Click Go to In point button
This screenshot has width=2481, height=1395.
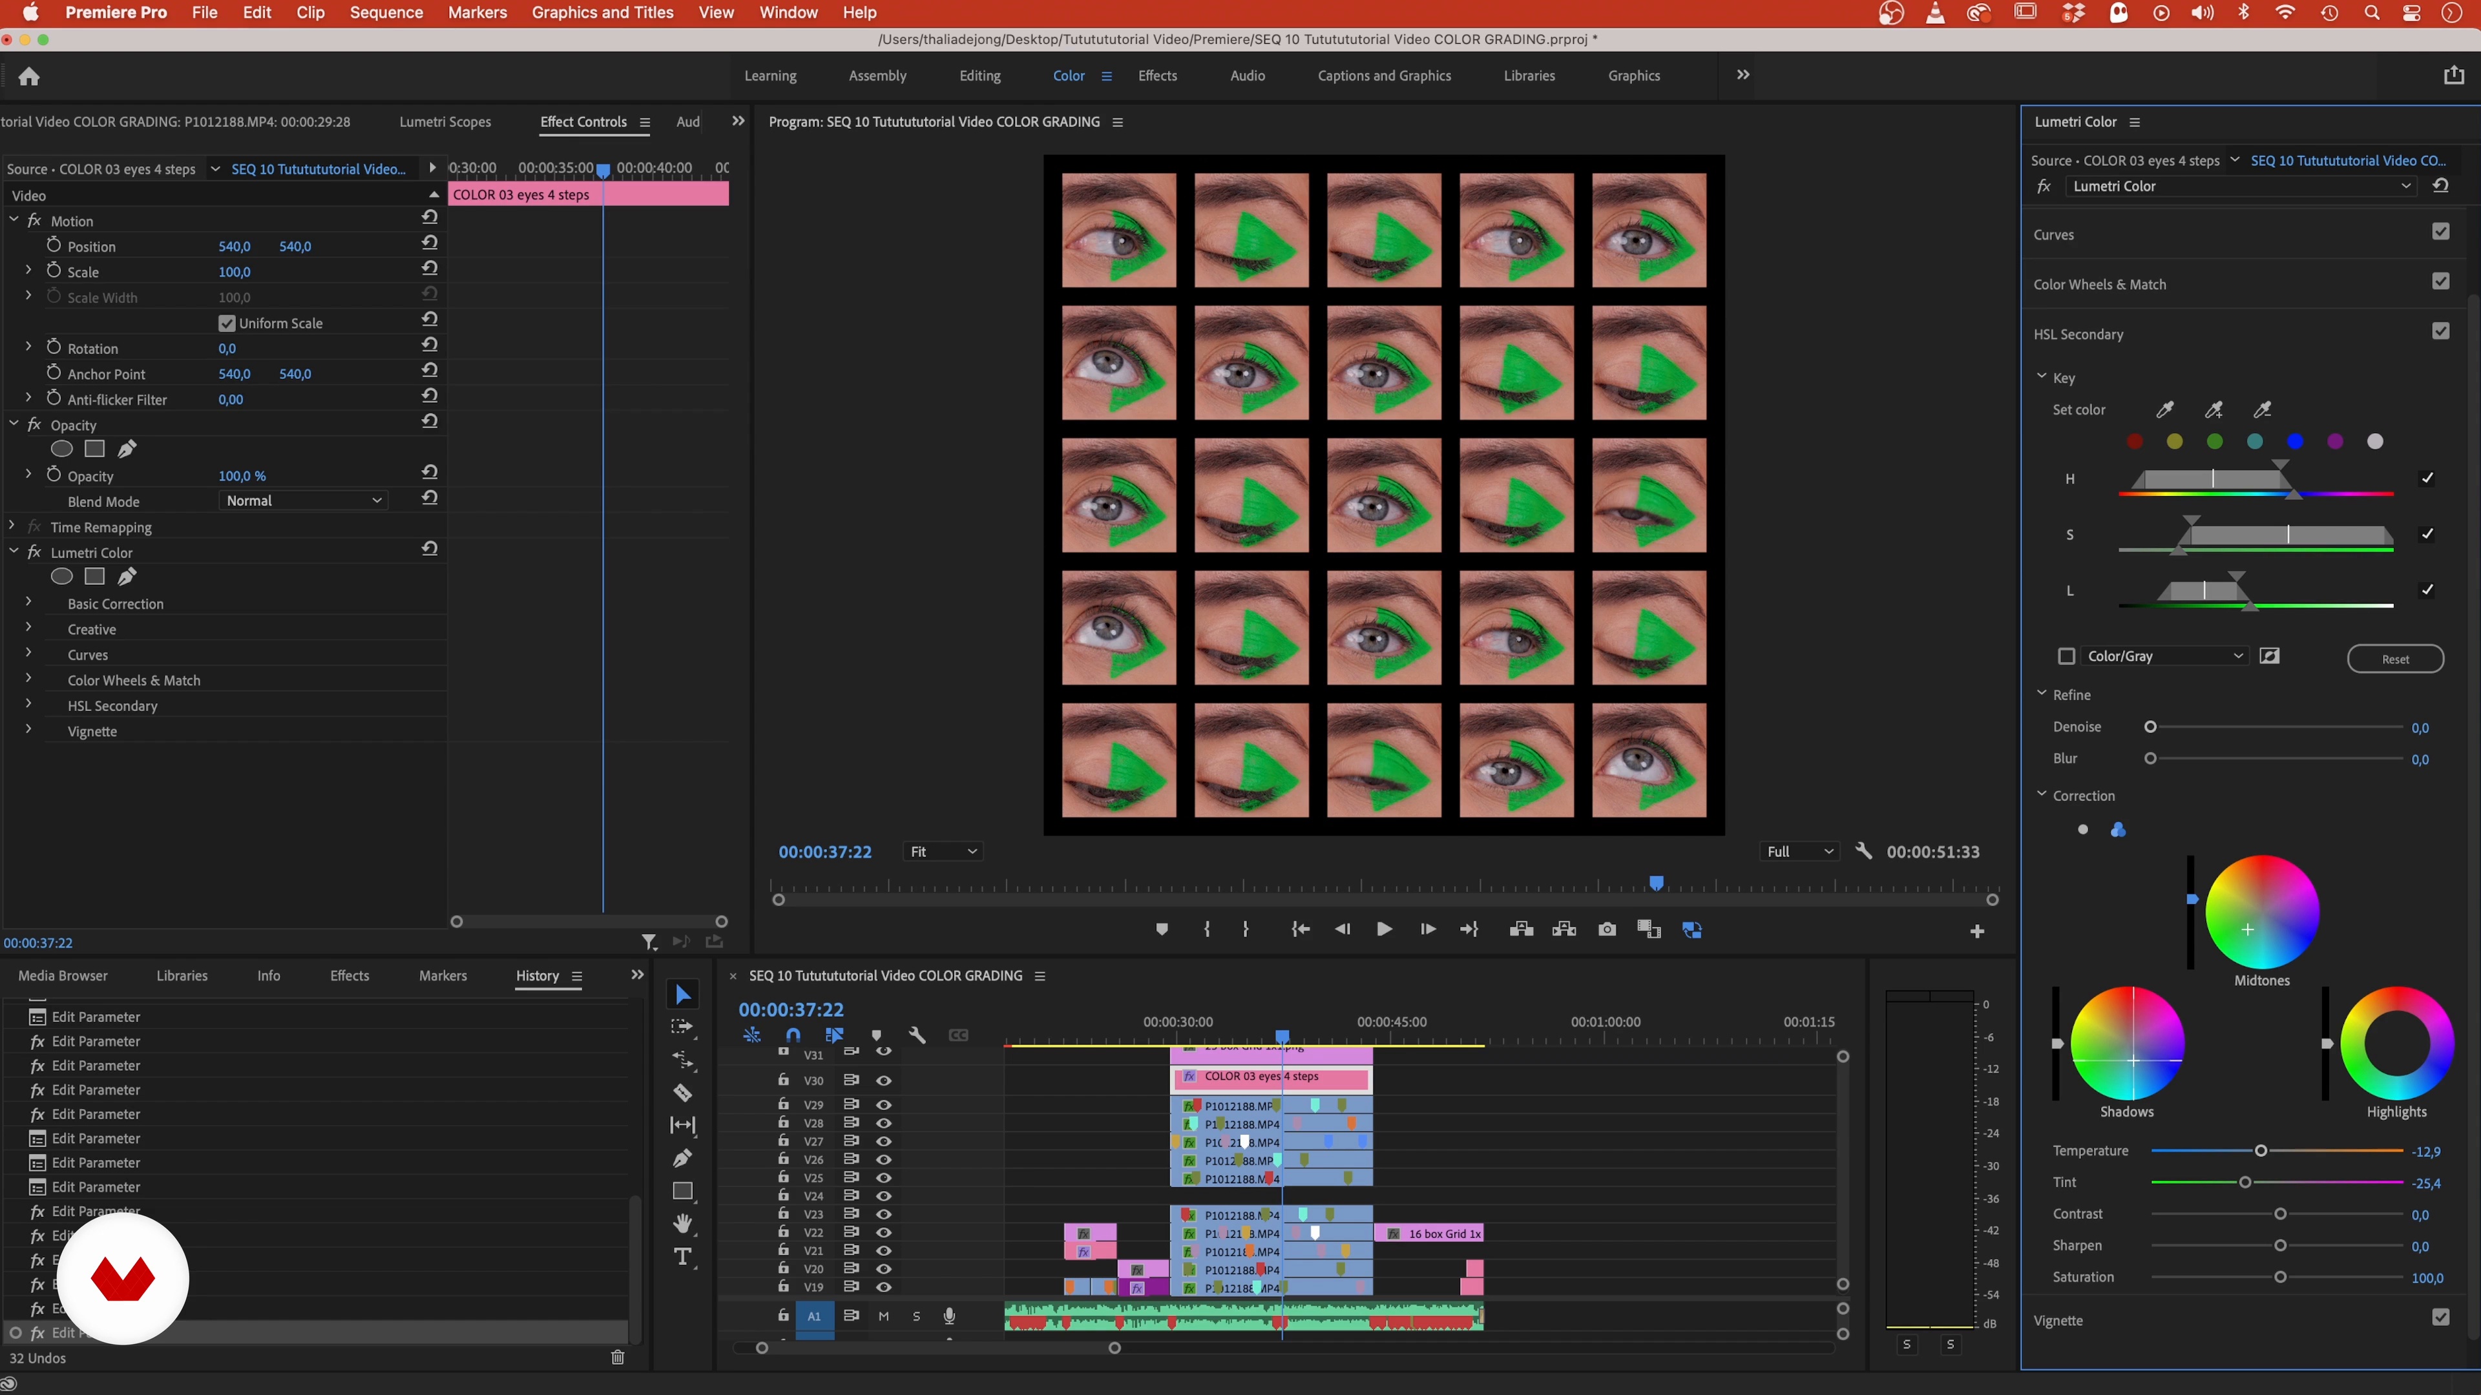tap(1300, 929)
